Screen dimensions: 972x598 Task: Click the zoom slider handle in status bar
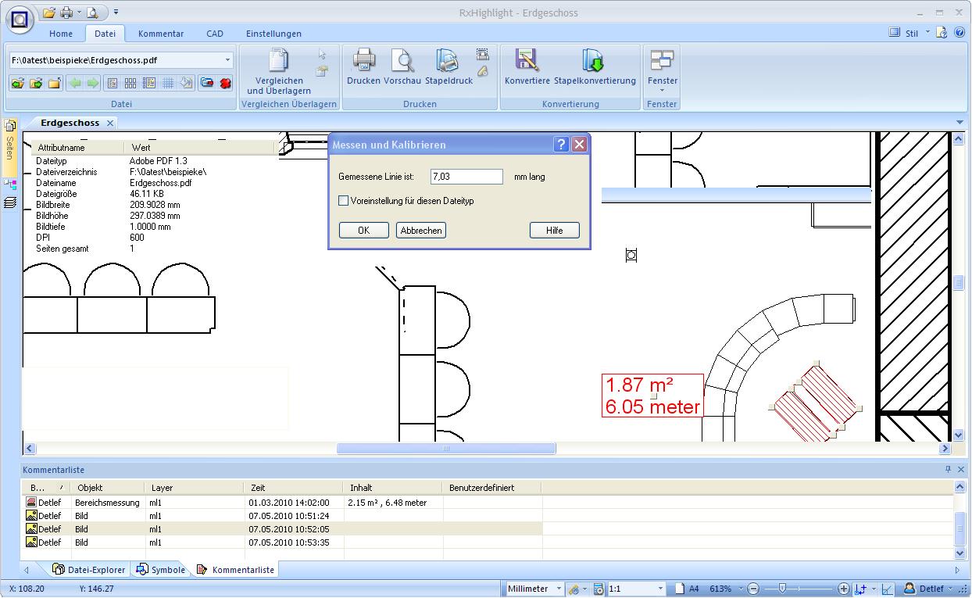pos(782,589)
